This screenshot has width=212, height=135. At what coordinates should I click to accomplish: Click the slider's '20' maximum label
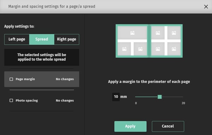[x=183, y=103]
